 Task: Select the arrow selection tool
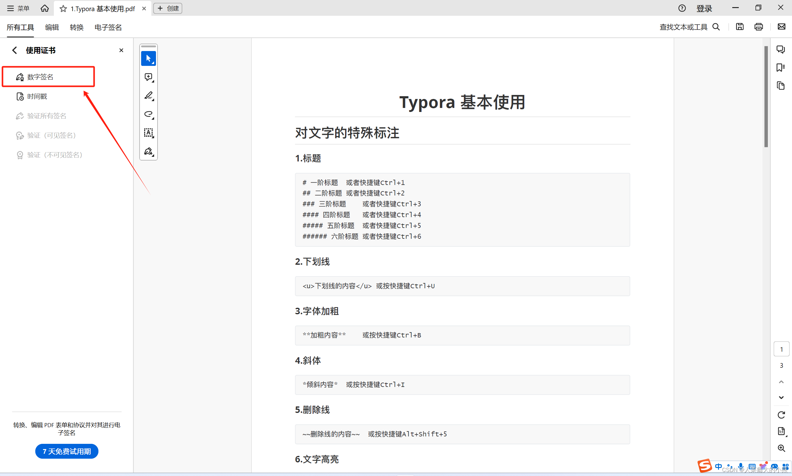[x=148, y=58]
